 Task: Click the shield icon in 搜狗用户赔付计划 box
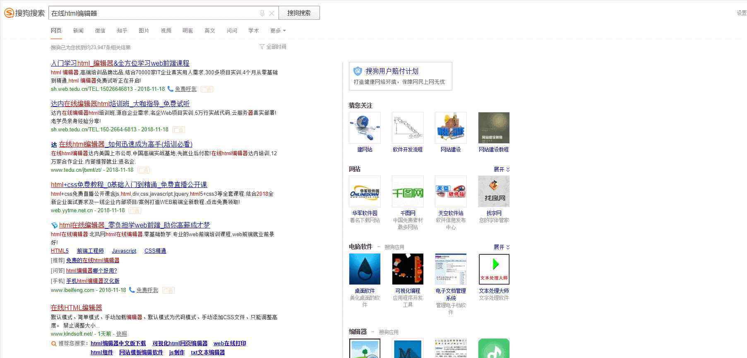358,71
